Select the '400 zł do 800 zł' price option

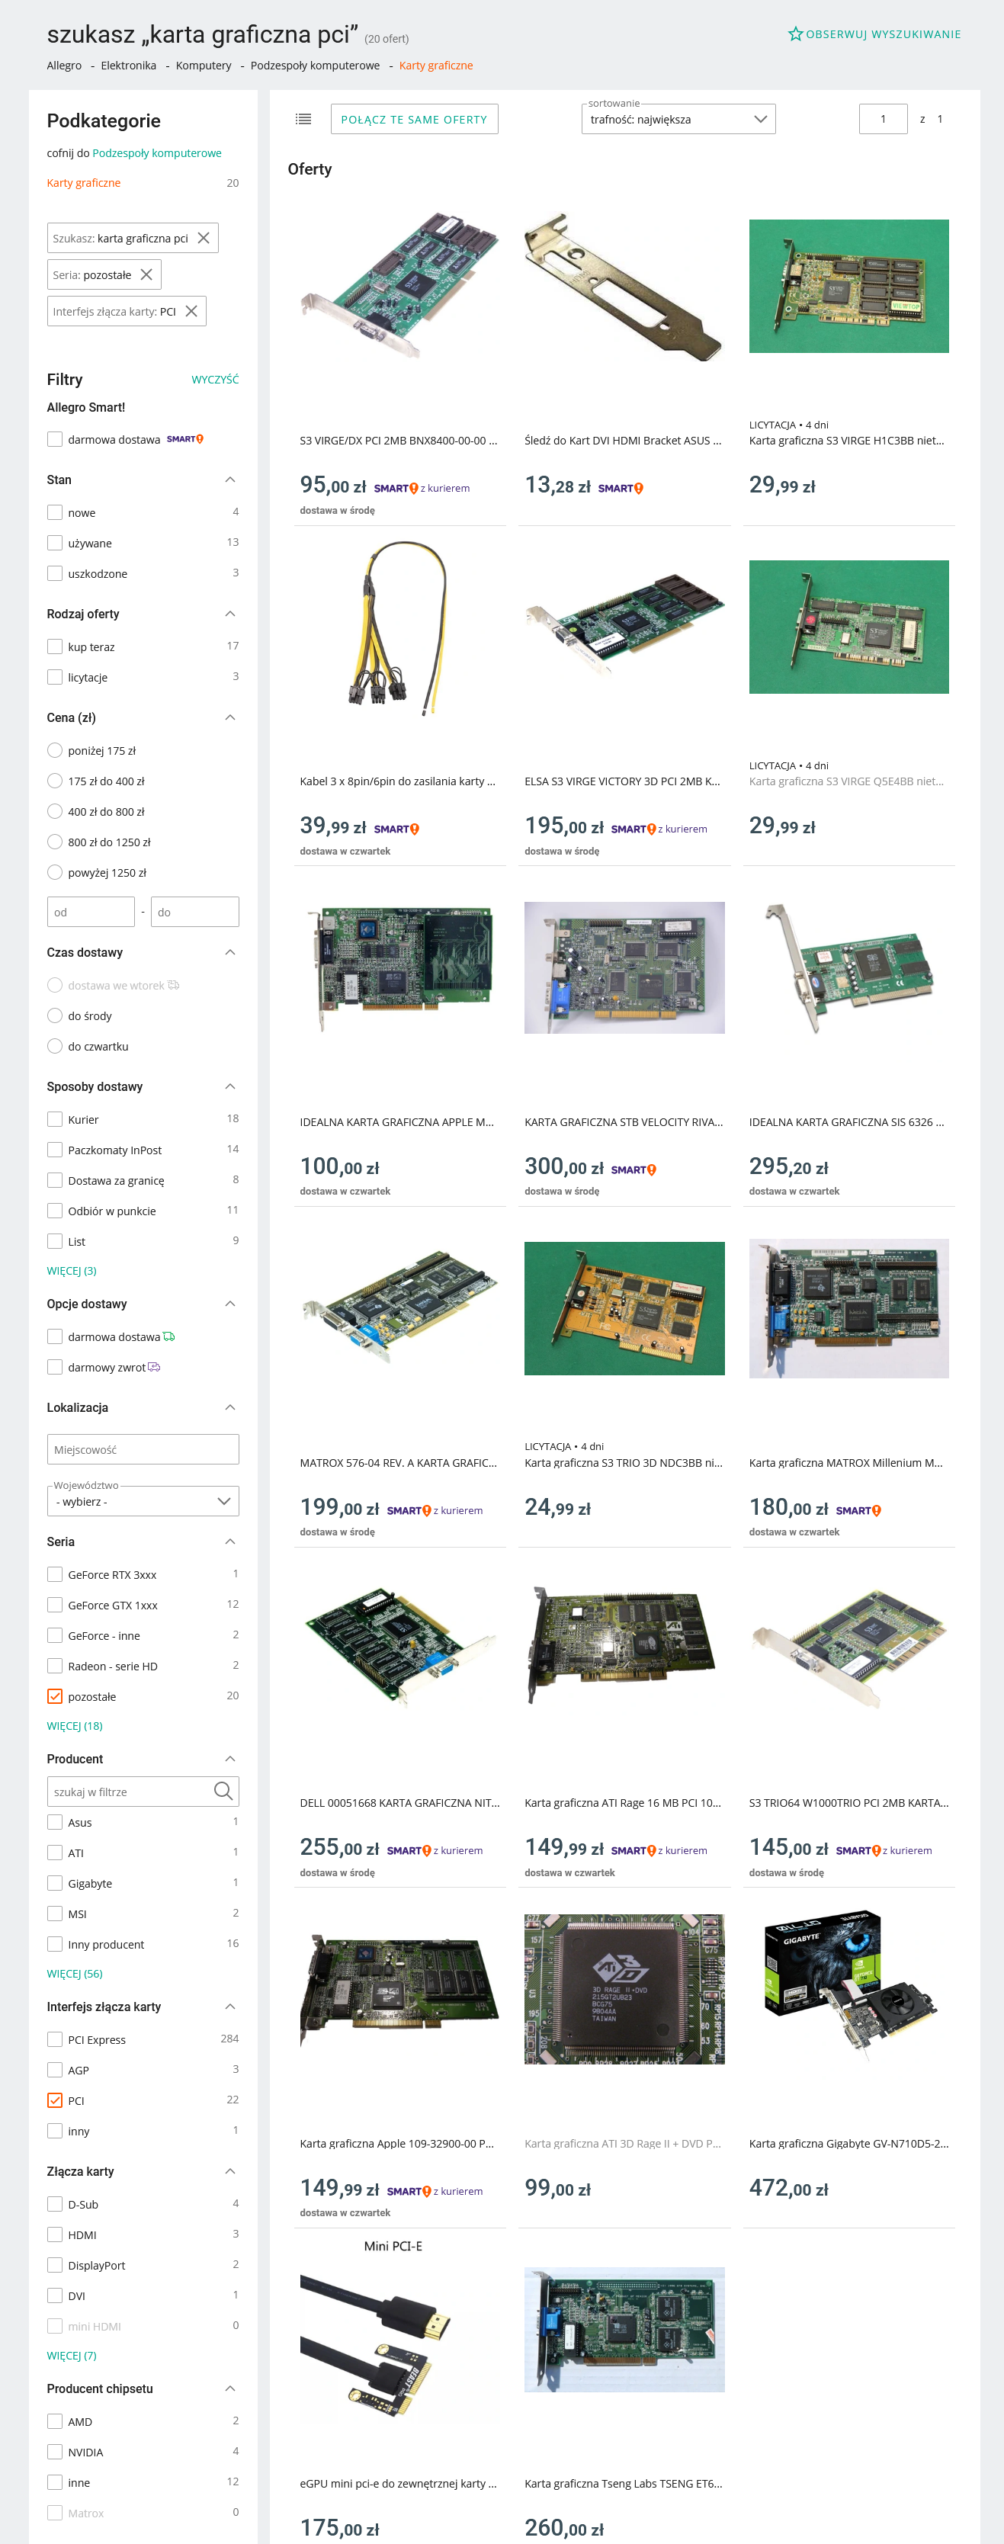pos(56,812)
